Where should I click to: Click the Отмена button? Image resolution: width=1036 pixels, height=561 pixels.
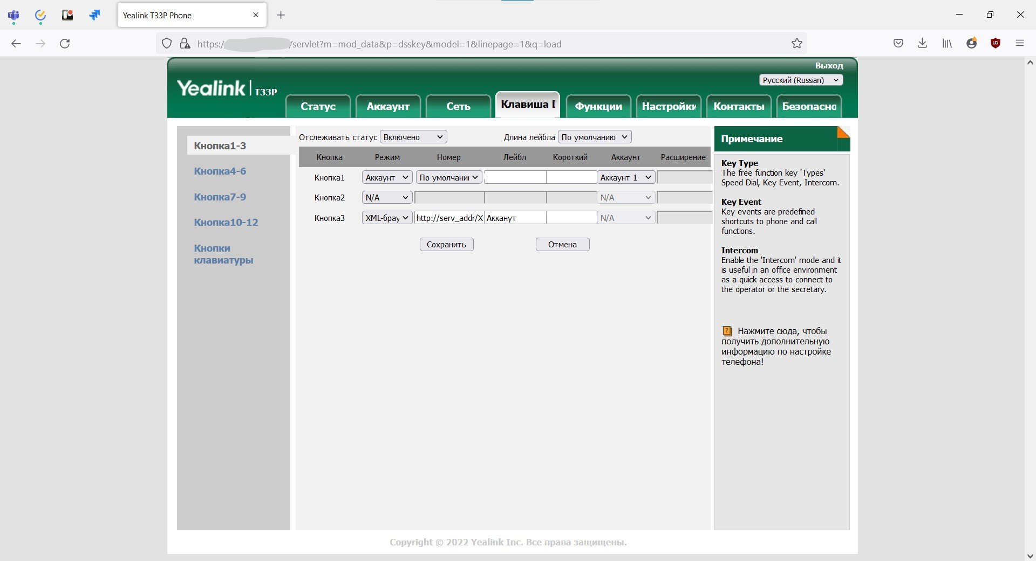pos(562,244)
